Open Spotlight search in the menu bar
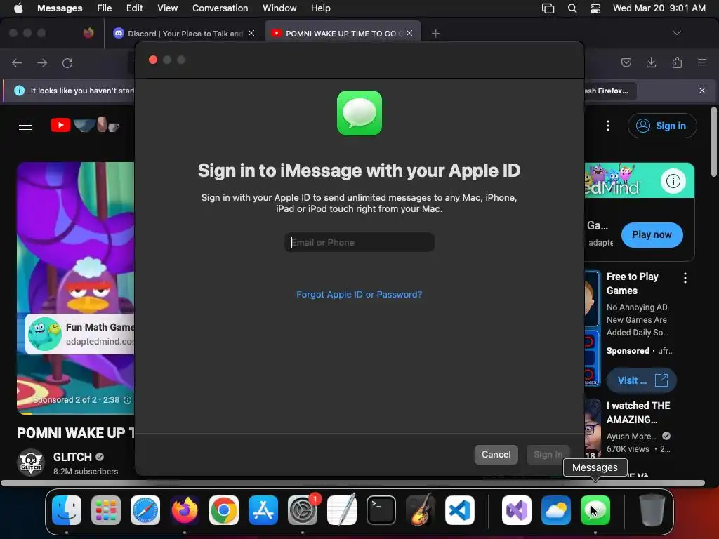This screenshot has height=539, width=719. 572,8
